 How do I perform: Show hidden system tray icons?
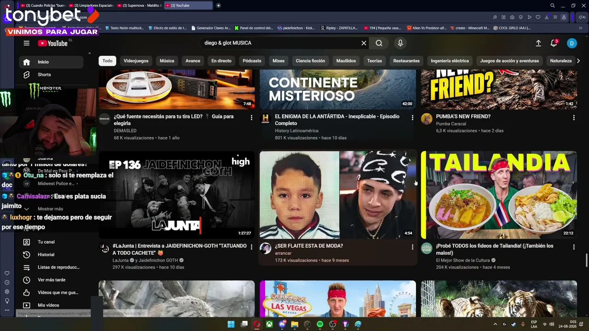click(495, 324)
